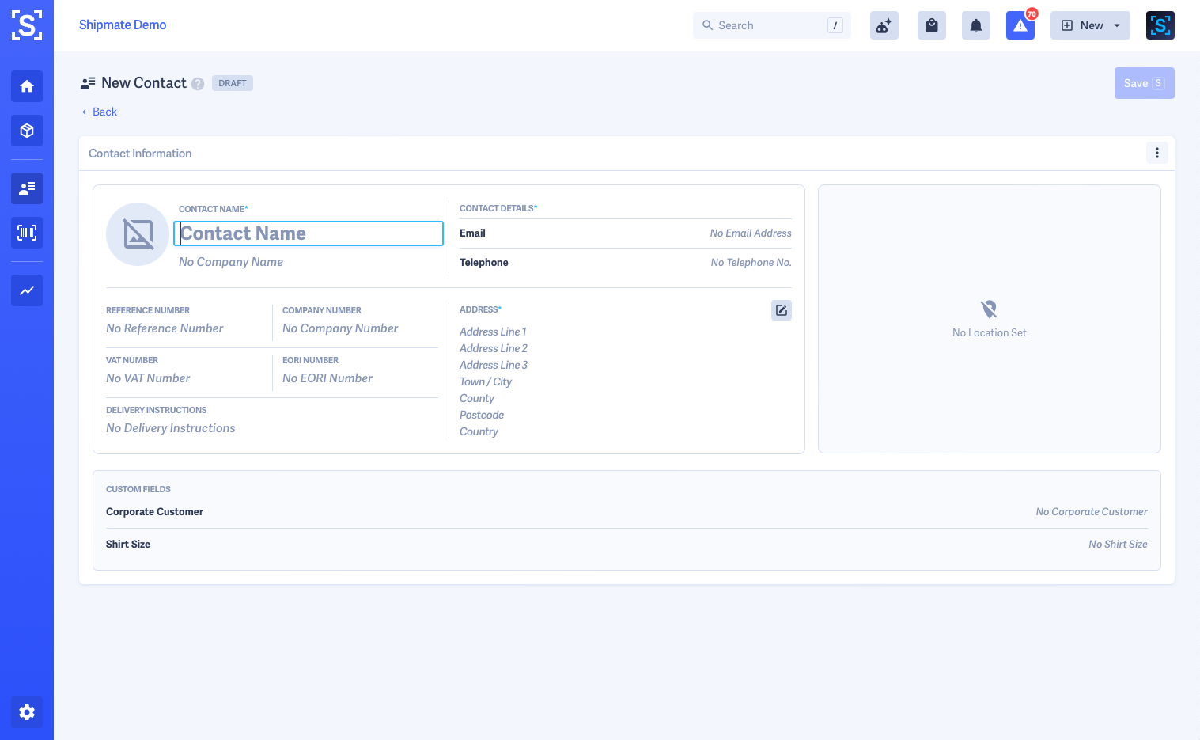Navigate Back to the previous page
This screenshot has width=1200, height=740.
pyautogui.click(x=98, y=112)
